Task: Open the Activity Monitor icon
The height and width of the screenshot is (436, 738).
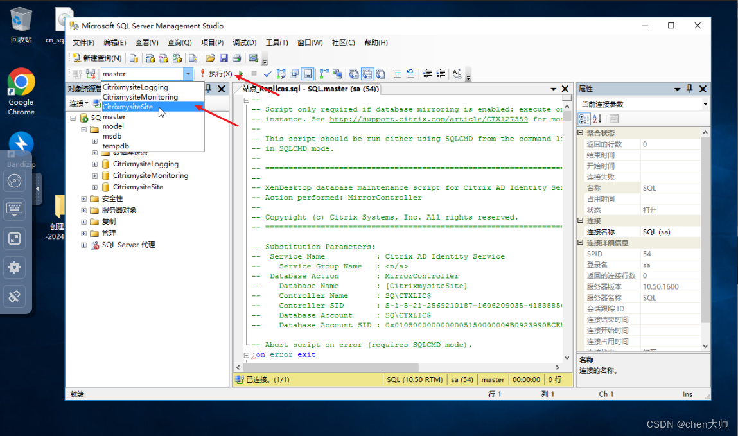Action: (254, 58)
